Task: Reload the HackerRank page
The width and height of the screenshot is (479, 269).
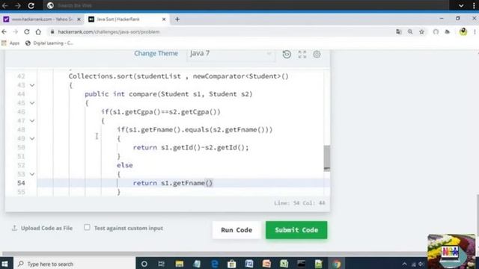Action: pos(27,31)
